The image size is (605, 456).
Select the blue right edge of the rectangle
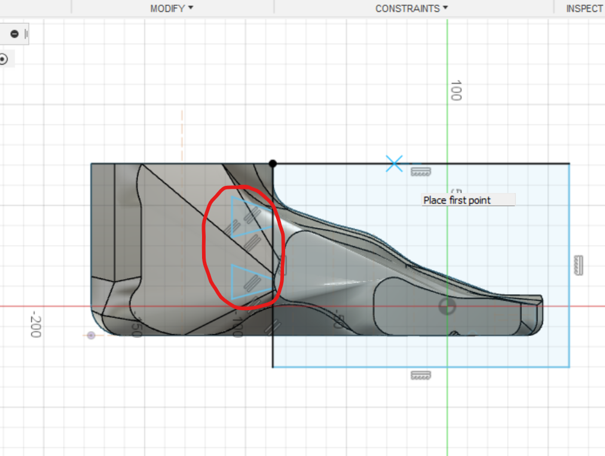pos(569,265)
